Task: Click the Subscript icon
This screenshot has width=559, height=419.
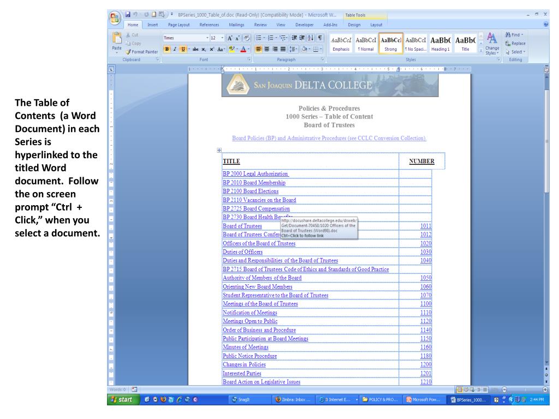Action: (x=204, y=49)
